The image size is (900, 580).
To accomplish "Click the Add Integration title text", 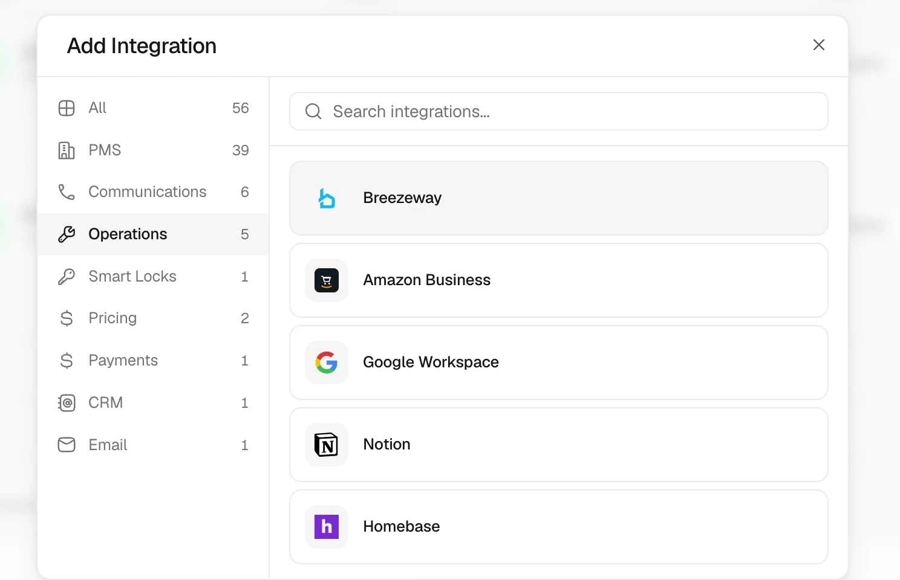I will point(142,46).
